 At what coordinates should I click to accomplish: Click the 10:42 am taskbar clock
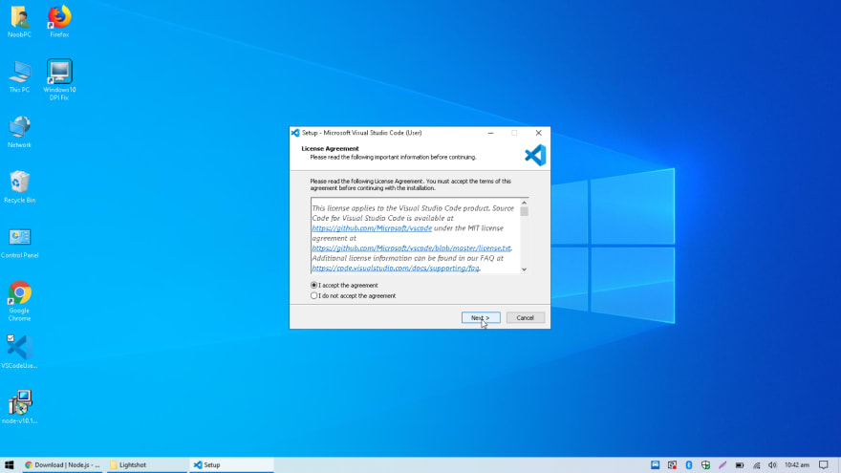[797, 465]
